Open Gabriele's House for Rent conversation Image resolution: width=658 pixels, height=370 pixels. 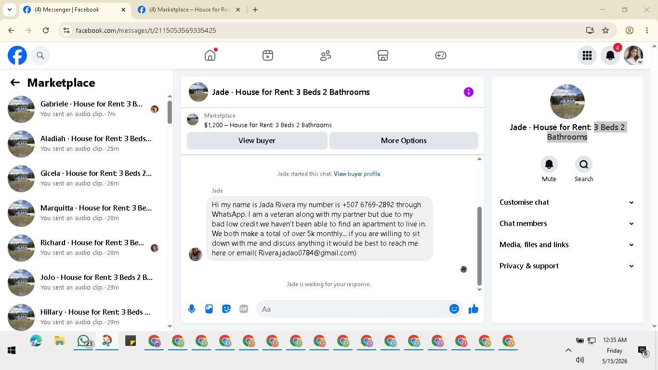(x=85, y=109)
